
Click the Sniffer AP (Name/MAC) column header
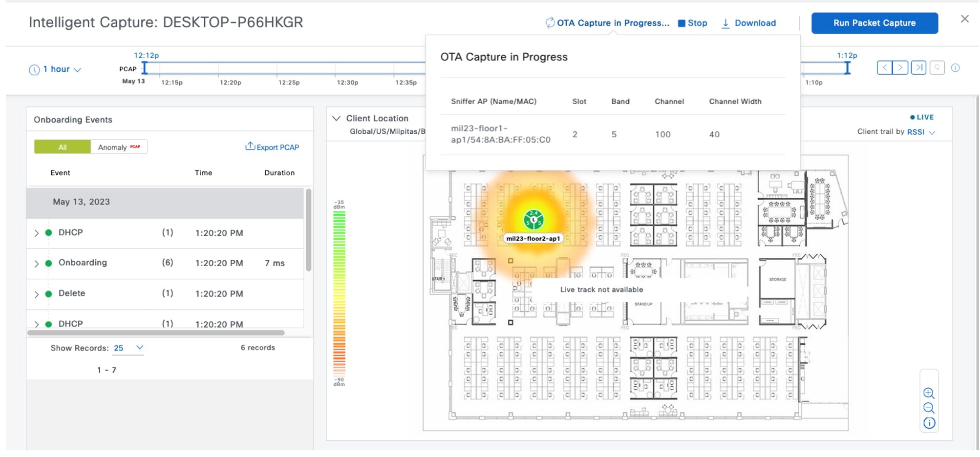coord(493,102)
